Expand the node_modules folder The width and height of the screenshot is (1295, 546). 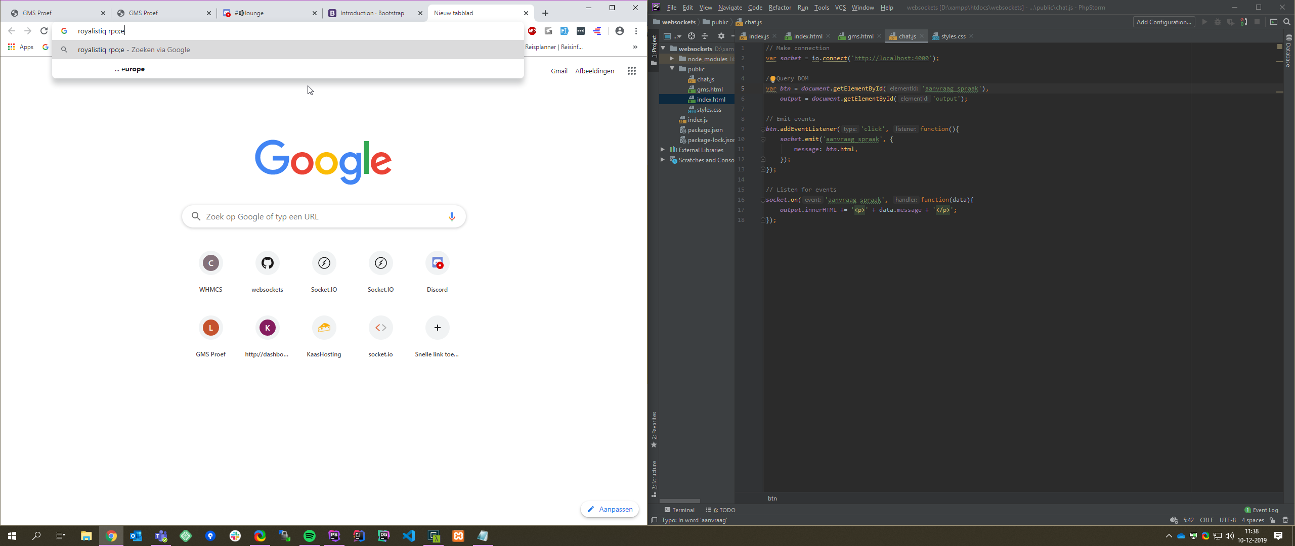coord(672,59)
